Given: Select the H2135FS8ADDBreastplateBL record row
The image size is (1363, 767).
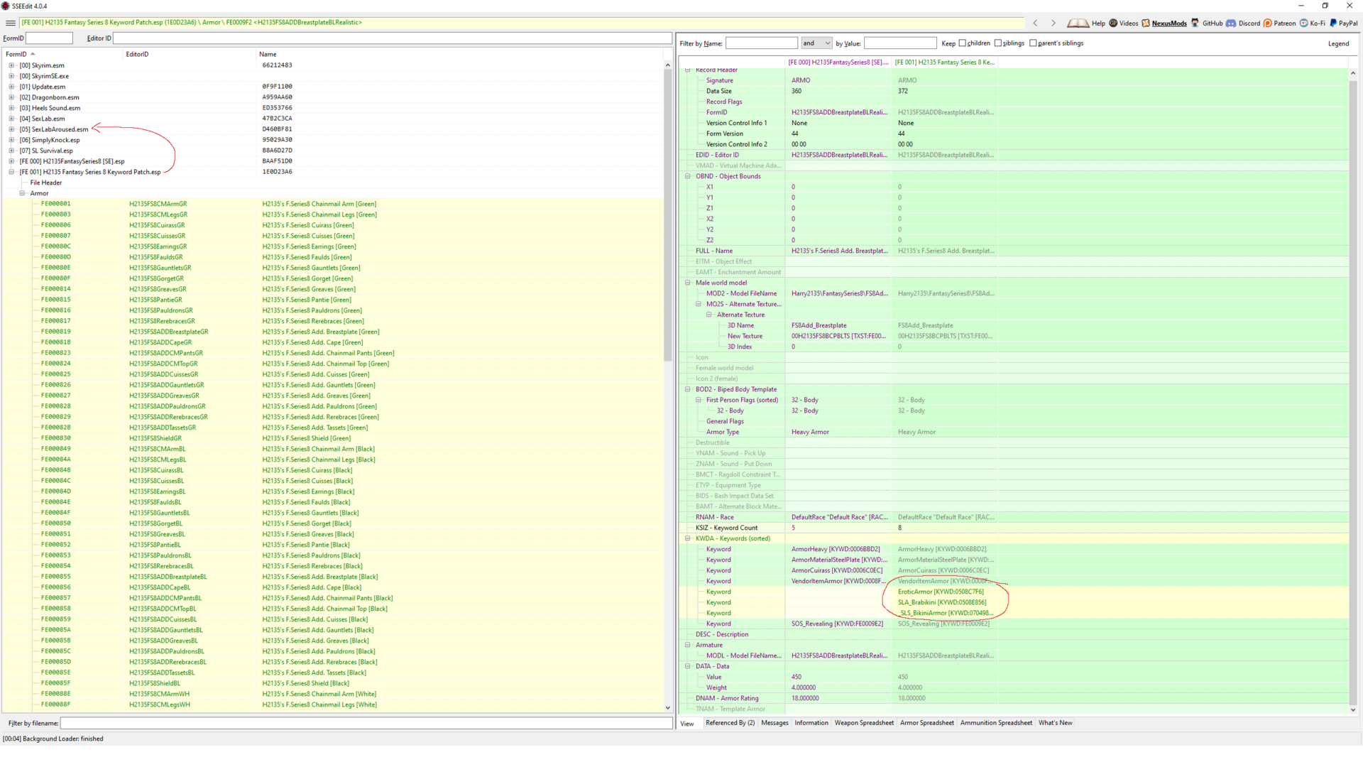Looking at the screenshot, I should (332, 577).
